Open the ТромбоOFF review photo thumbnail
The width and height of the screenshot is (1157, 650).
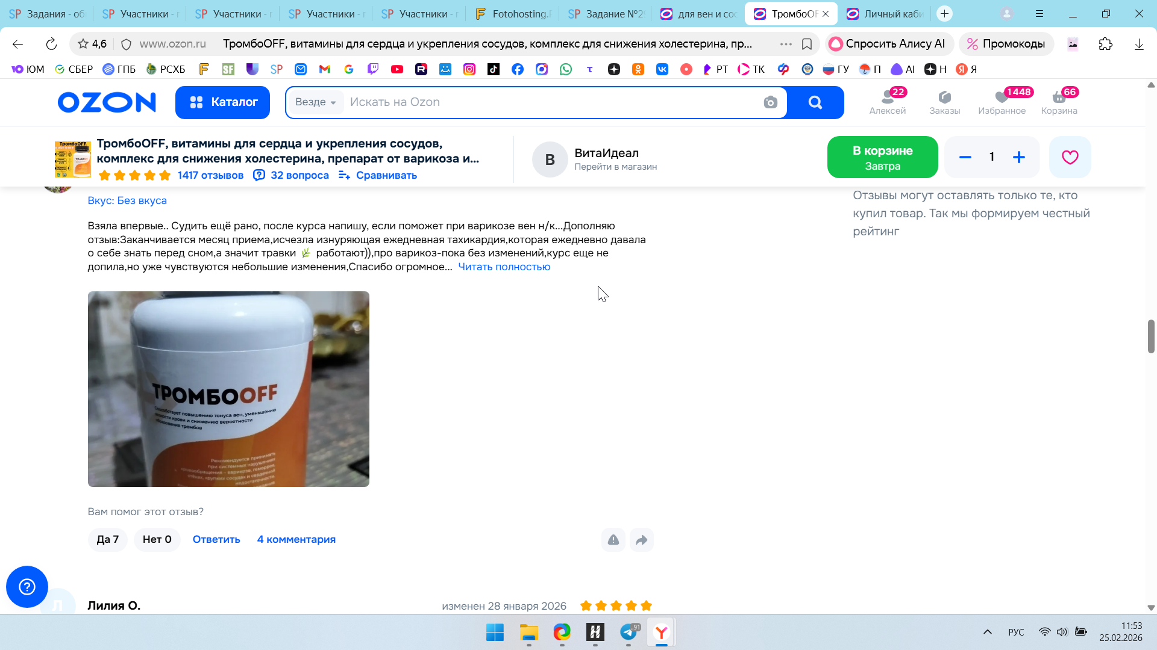(x=228, y=389)
